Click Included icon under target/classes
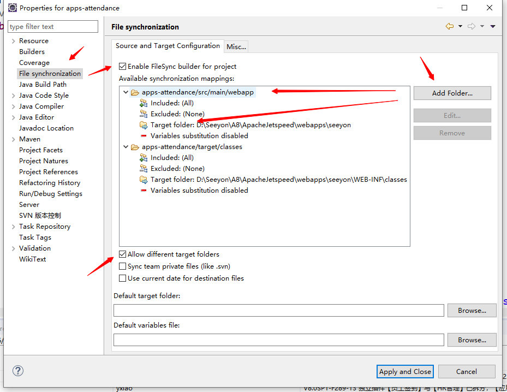Viewport: 507px width, 392px height. coord(144,158)
